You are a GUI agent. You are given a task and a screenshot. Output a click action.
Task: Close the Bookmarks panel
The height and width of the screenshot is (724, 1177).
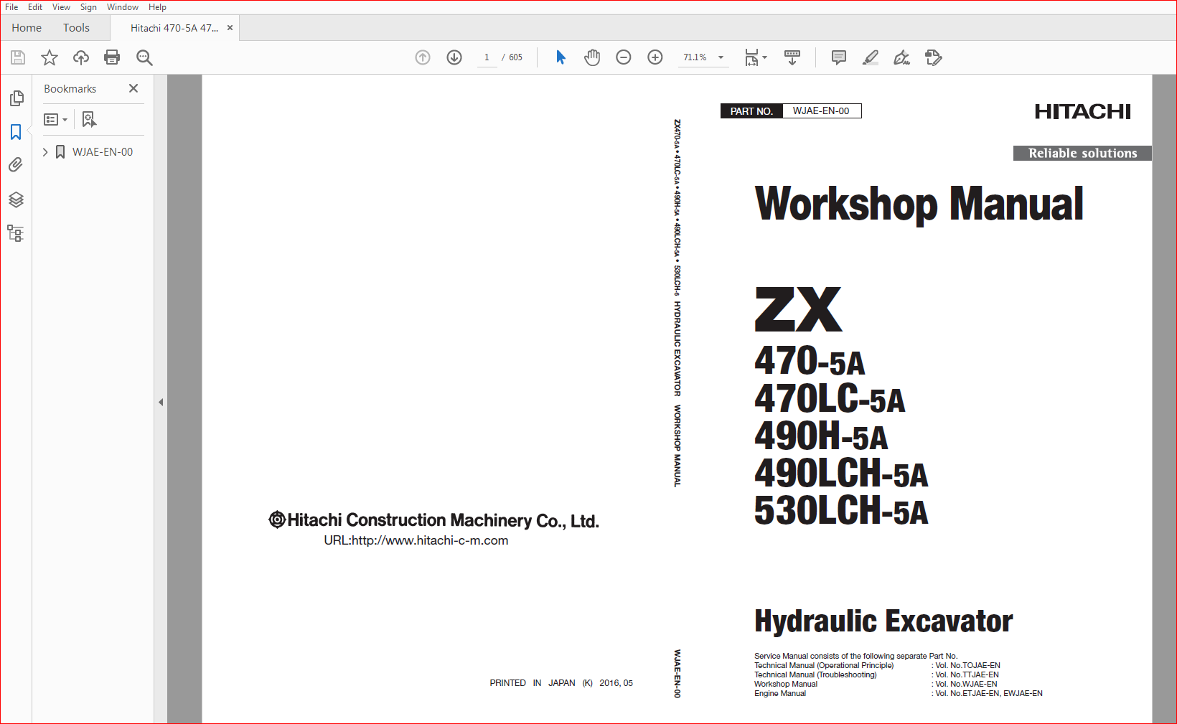click(133, 88)
